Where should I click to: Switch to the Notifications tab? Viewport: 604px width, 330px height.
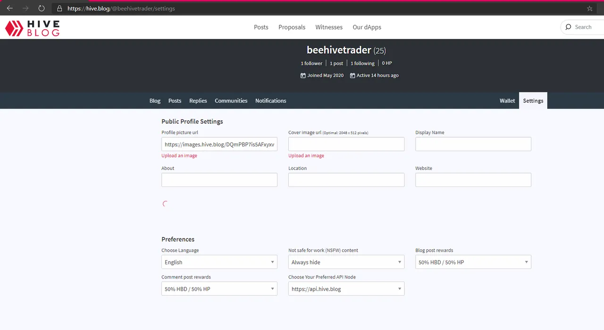point(271,101)
